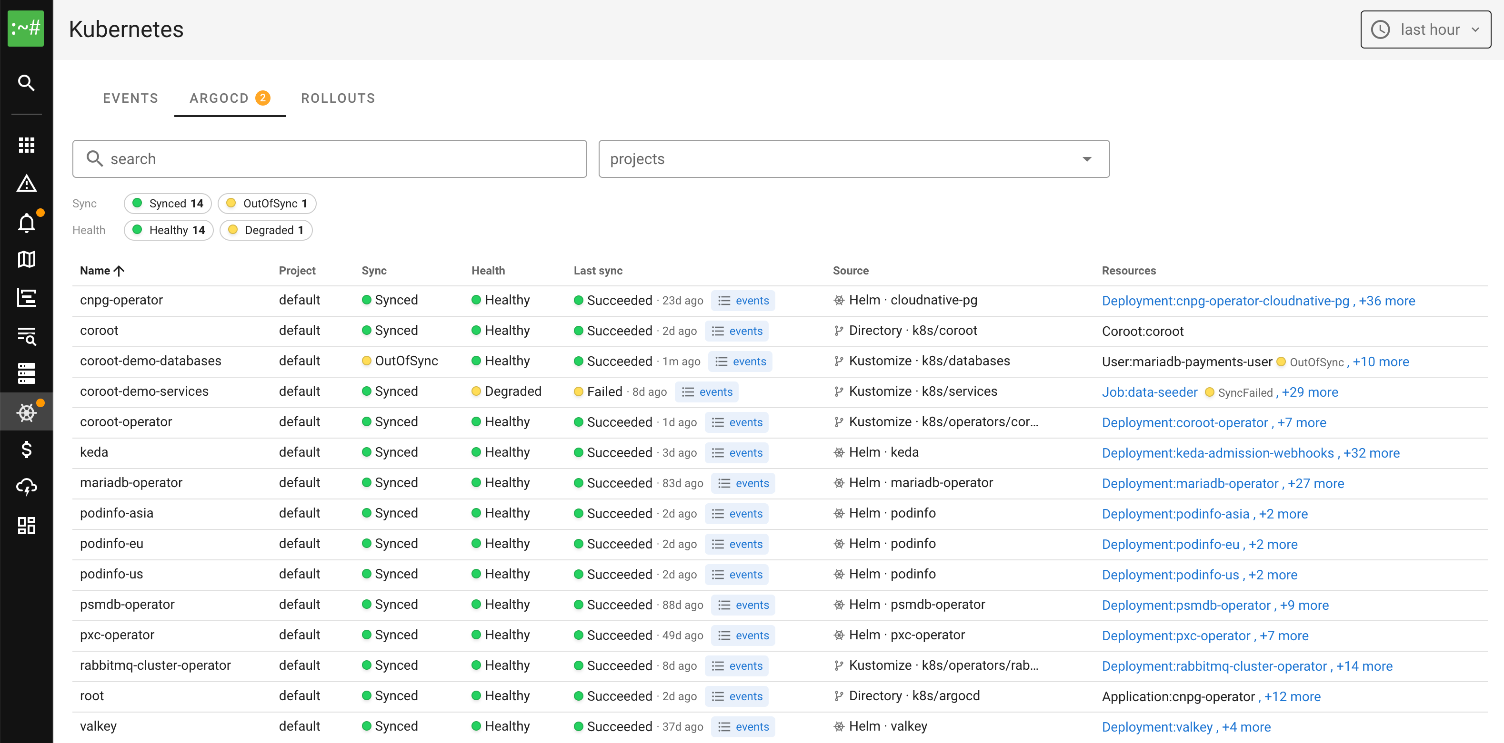Click the 88d ago last sync text
Screen dimensions: 1504x743
point(682,605)
